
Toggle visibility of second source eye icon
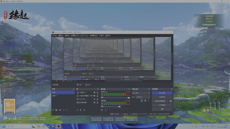click(x=94, y=96)
